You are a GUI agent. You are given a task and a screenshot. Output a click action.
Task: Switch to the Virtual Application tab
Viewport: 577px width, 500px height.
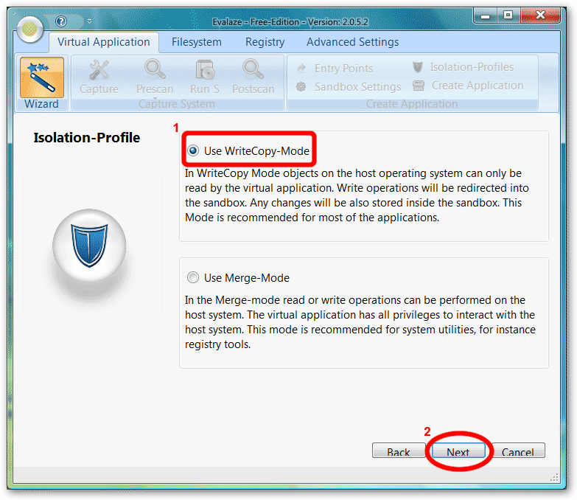(x=104, y=42)
